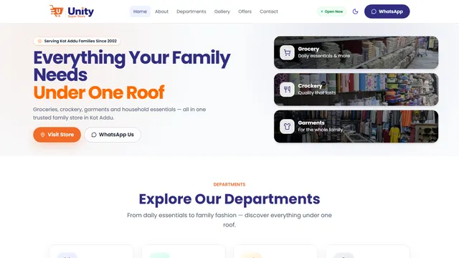This screenshot has width=459, height=258.
Task: Click the chat bubble icon on WhatsApp Us
Action: 94,135
